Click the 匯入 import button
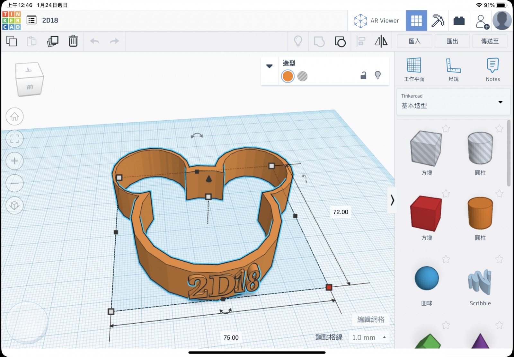The image size is (514, 357). coord(414,41)
